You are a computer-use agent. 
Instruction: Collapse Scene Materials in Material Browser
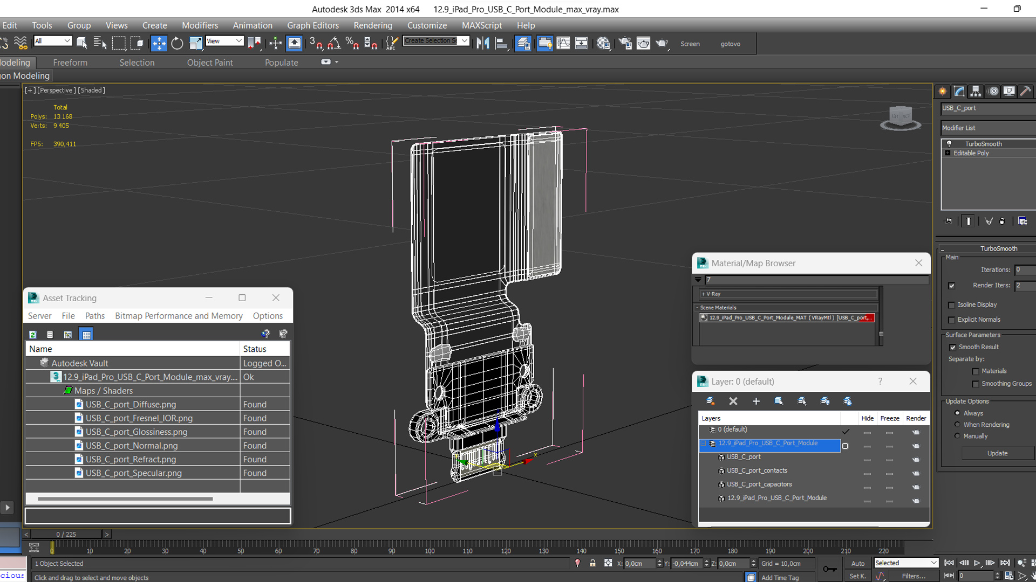(x=697, y=308)
